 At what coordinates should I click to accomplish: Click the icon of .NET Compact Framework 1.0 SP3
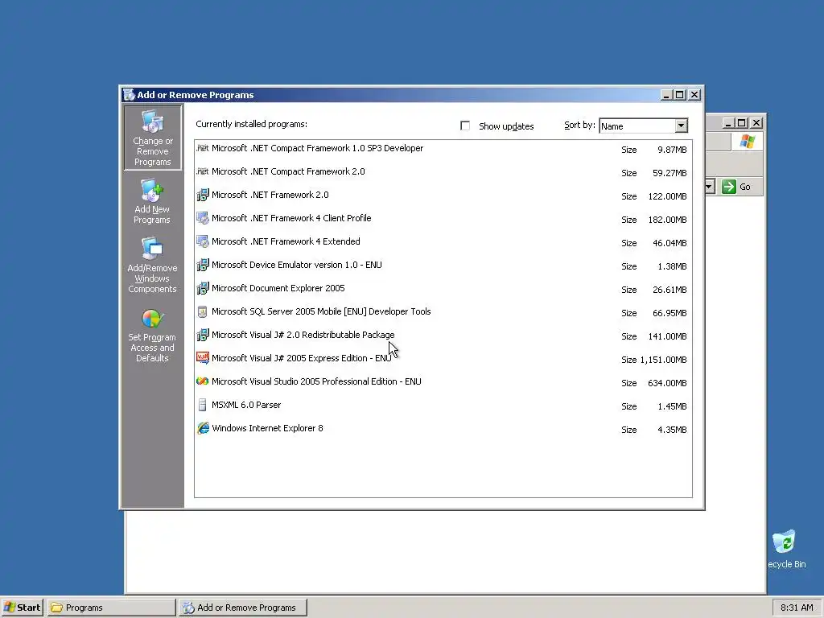click(x=202, y=148)
